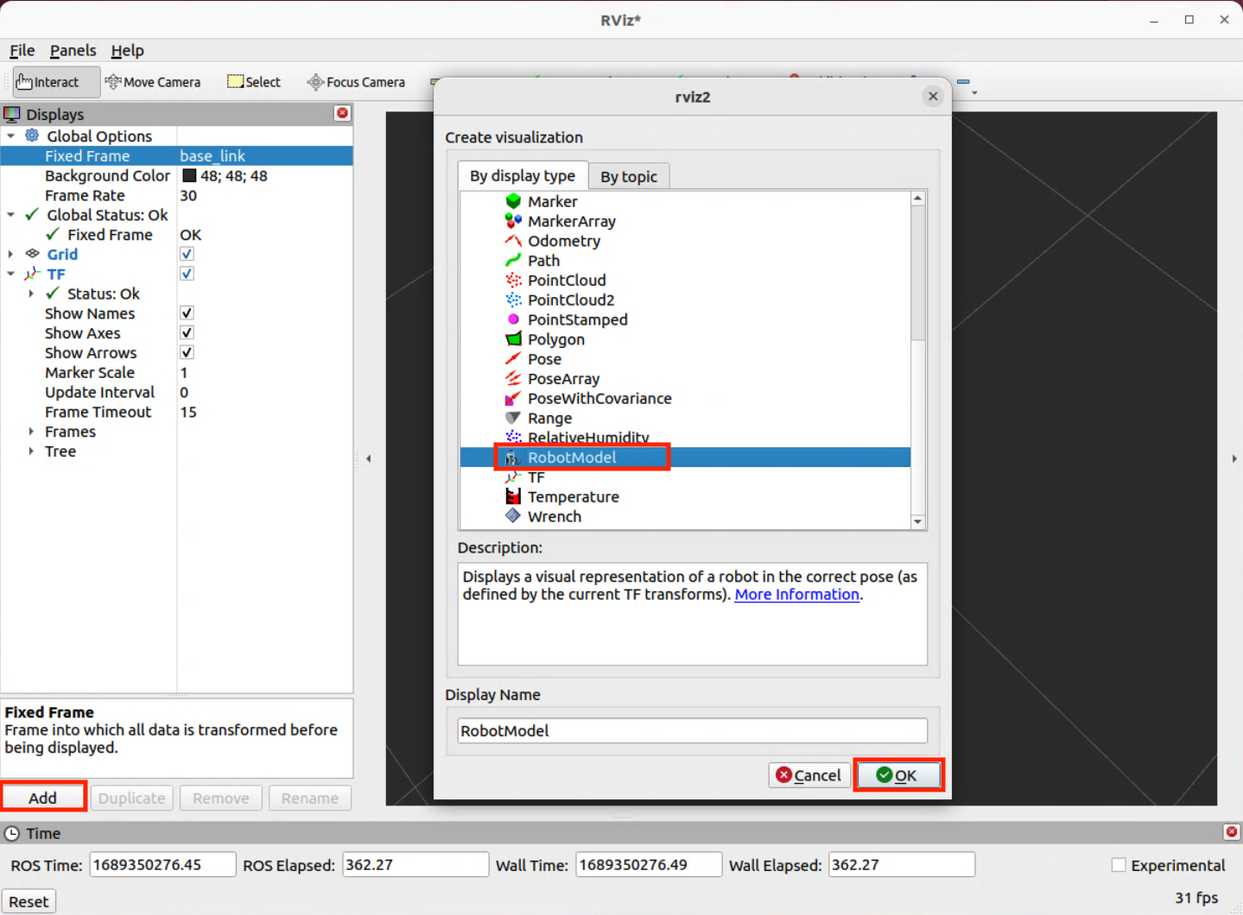The height and width of the screenshot is (915, 1243).
Task: Select the PoseWithCovariance icon
Action: pos(513,399)
